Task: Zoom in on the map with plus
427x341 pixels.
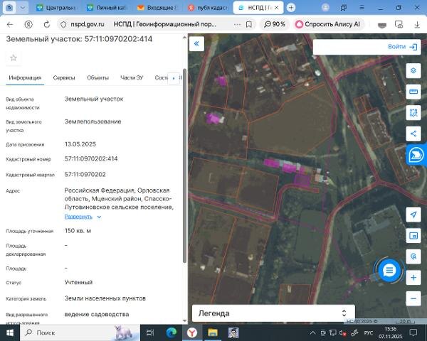Action: pos(413,277)
